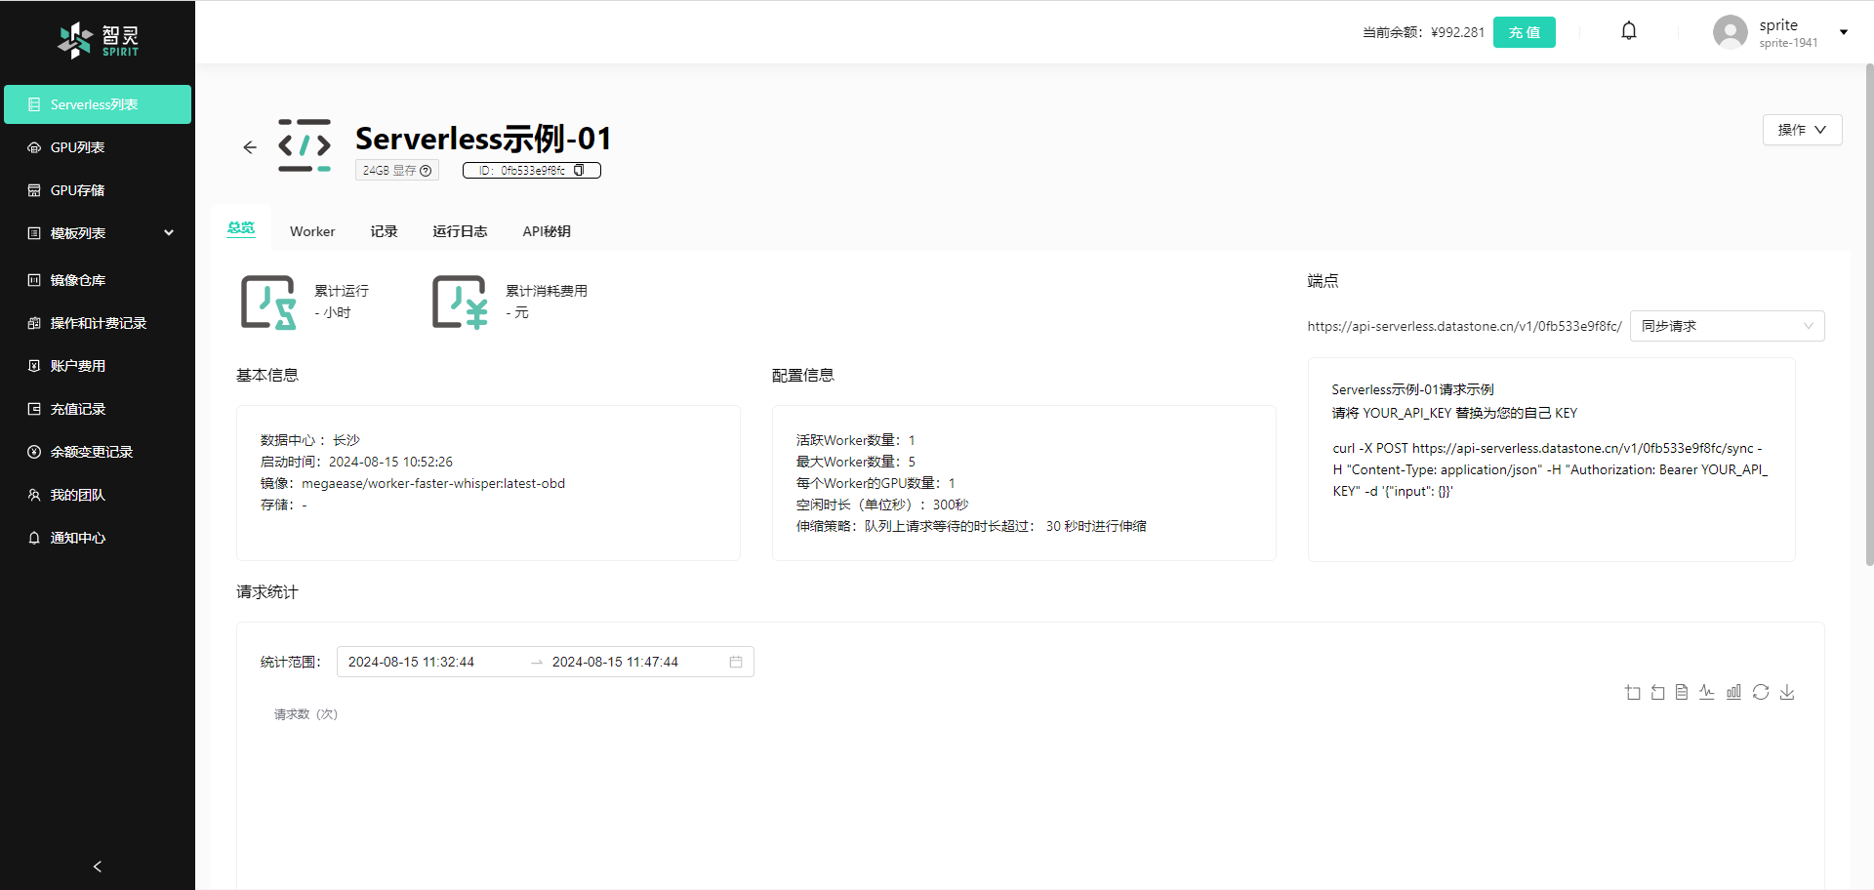Click the help icon next to 24GB 显存
This screenshot has width=1874, height=890.
pos(426,171)
